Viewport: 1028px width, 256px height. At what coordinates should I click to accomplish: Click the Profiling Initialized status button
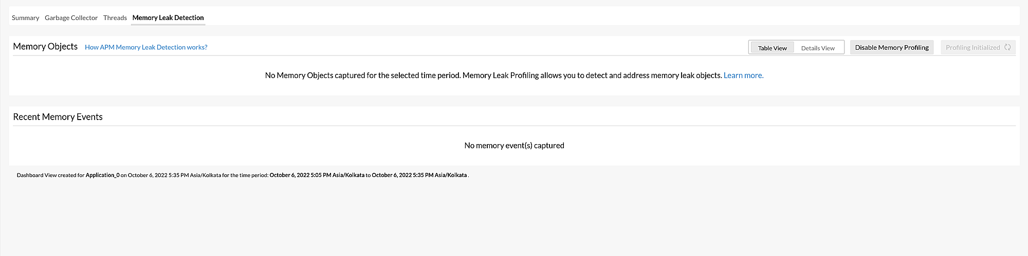click(972, 47)
